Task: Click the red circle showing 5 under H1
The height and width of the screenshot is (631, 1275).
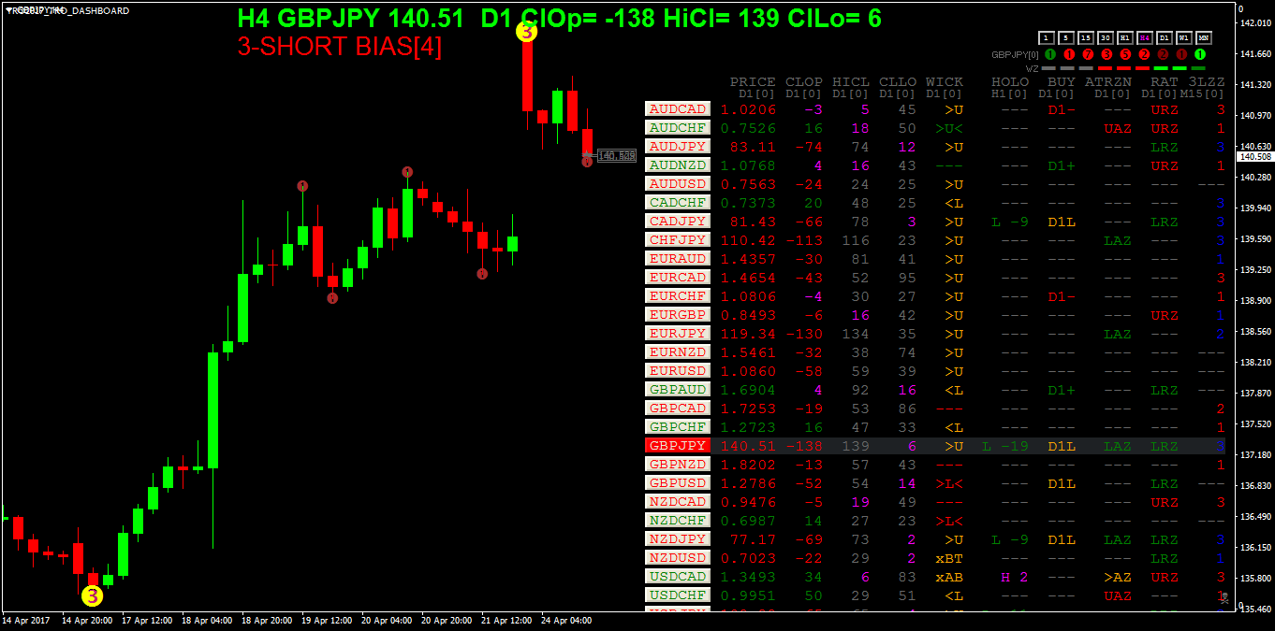Action: (x=1125, y=54)
